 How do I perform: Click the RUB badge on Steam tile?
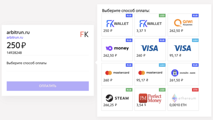tap(129, 90)
